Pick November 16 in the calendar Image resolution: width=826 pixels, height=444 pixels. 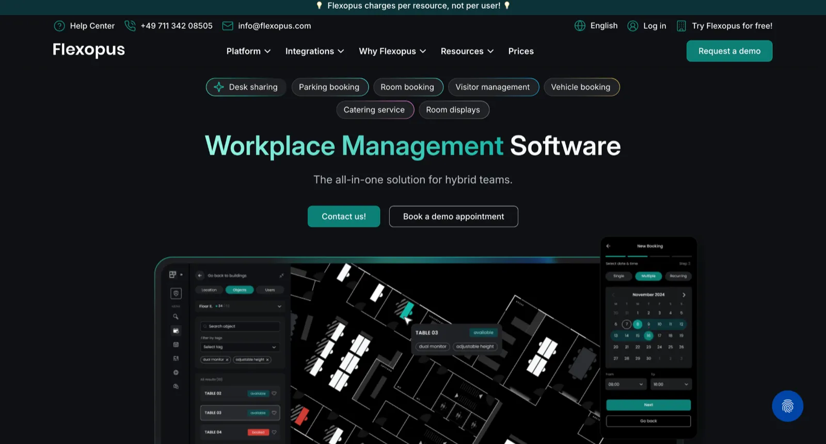(648, 336)
